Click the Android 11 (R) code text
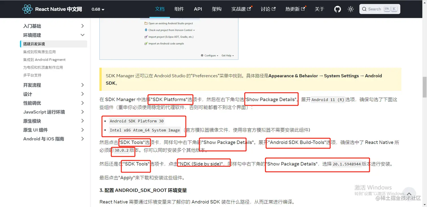This screenshot has height=207, width=427. coord(328,100)
